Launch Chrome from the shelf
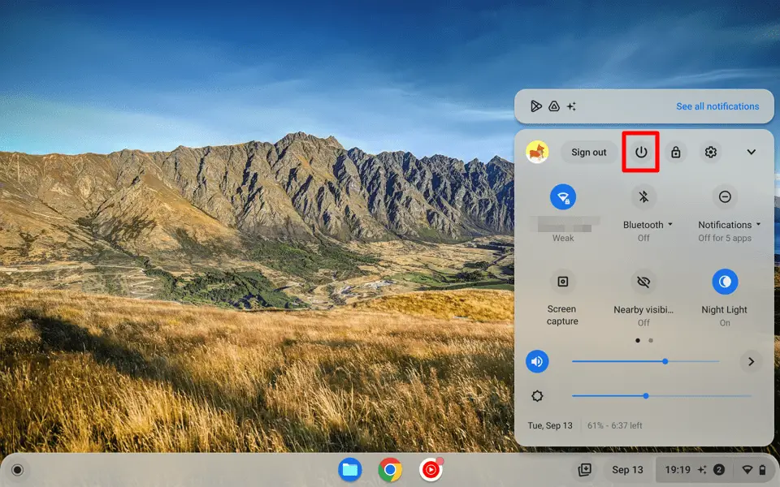 pos(389,469)
